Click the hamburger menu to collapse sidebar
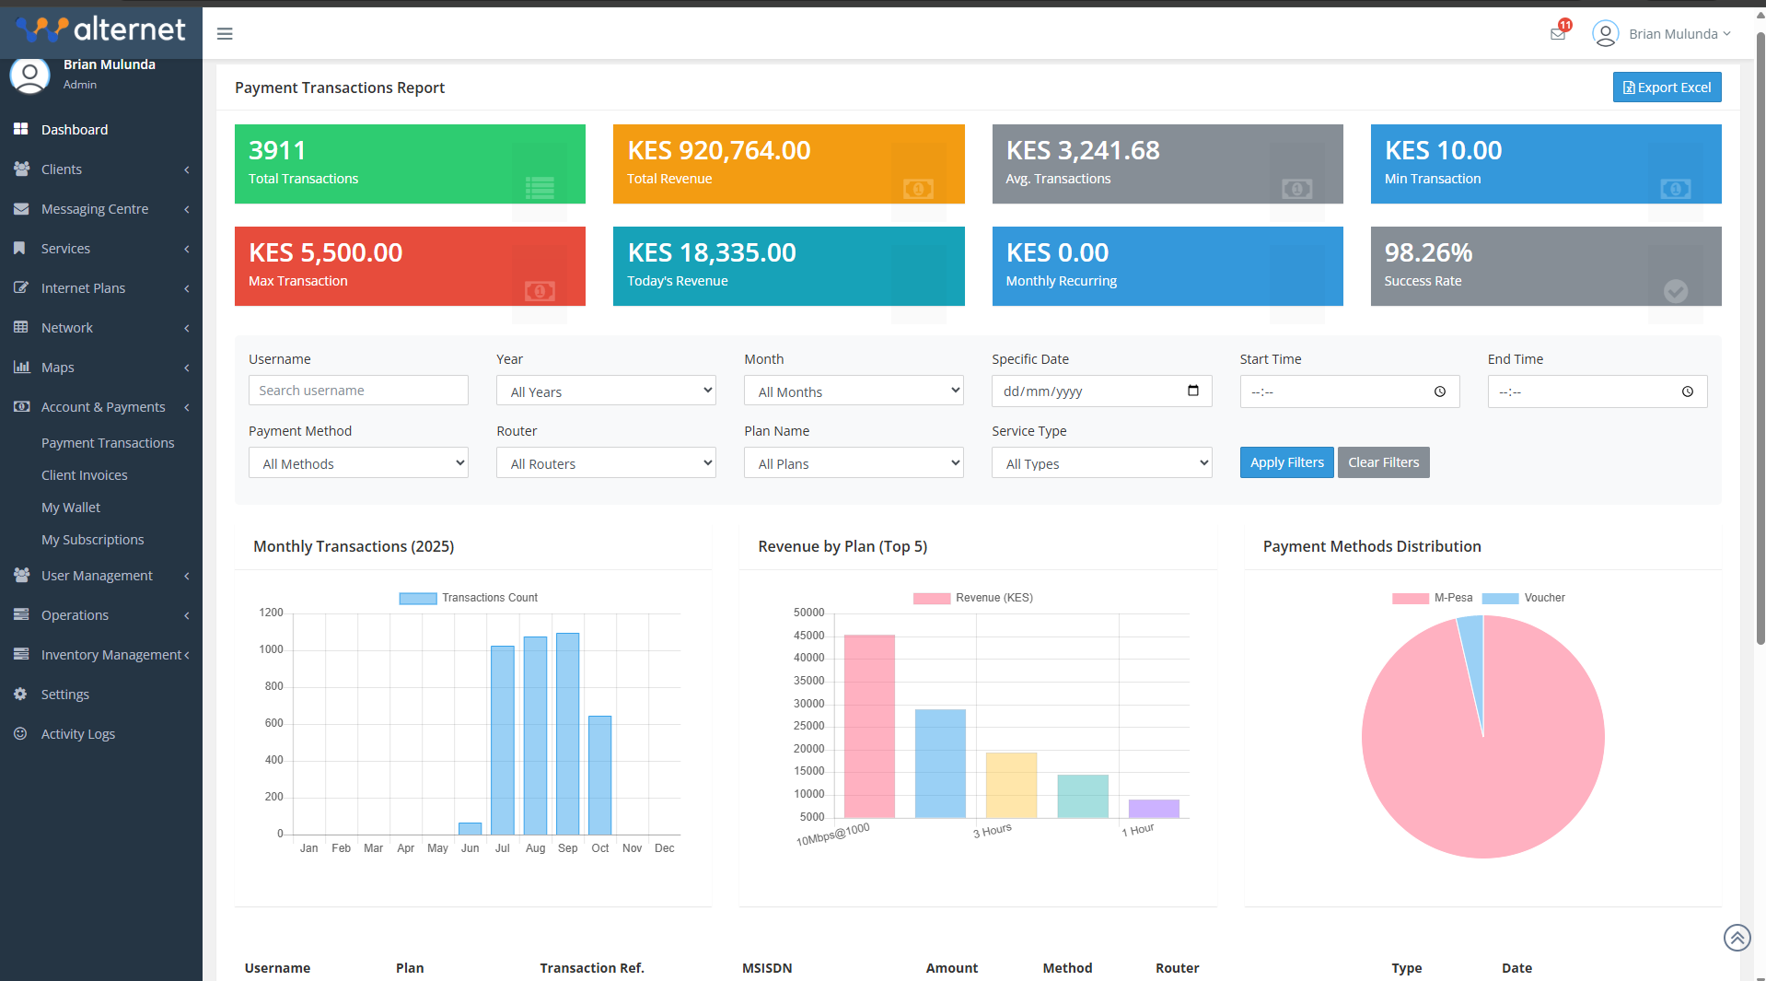The height and width of the screenshot is (981, 1766). click(x=224, y=33)
